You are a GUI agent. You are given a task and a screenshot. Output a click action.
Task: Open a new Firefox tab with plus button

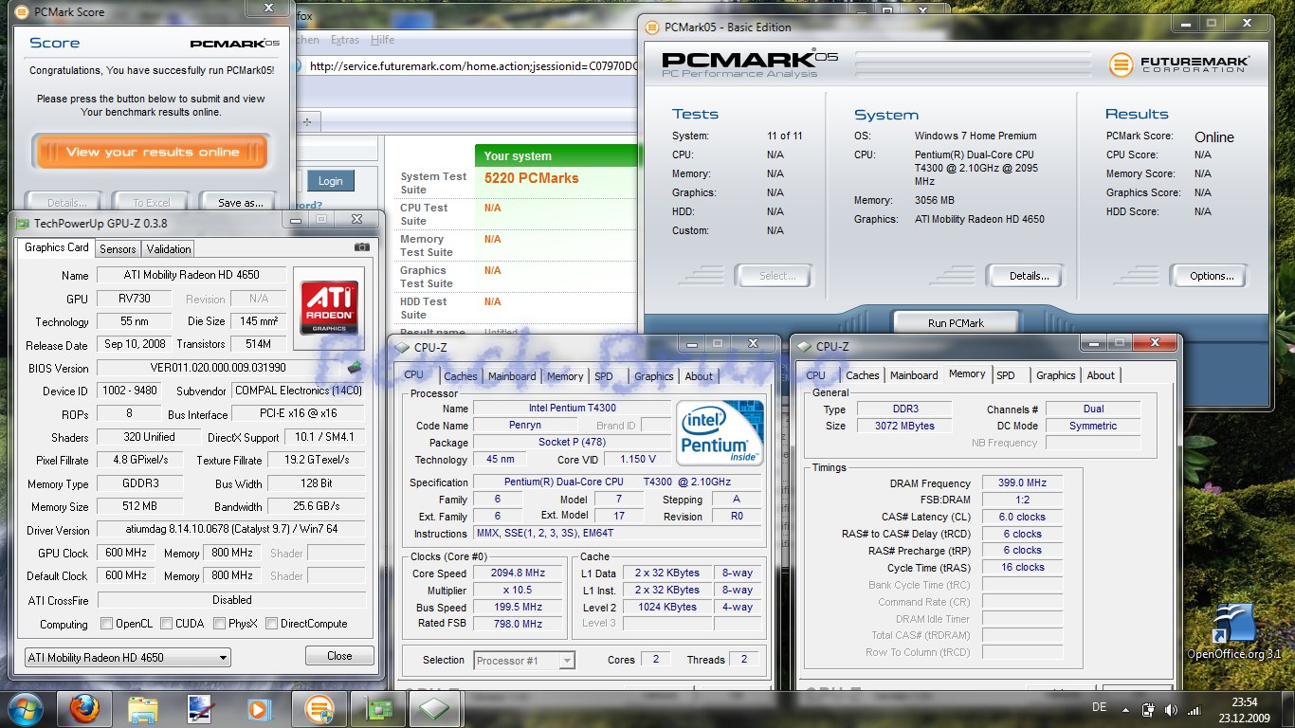tap(307, 121)
